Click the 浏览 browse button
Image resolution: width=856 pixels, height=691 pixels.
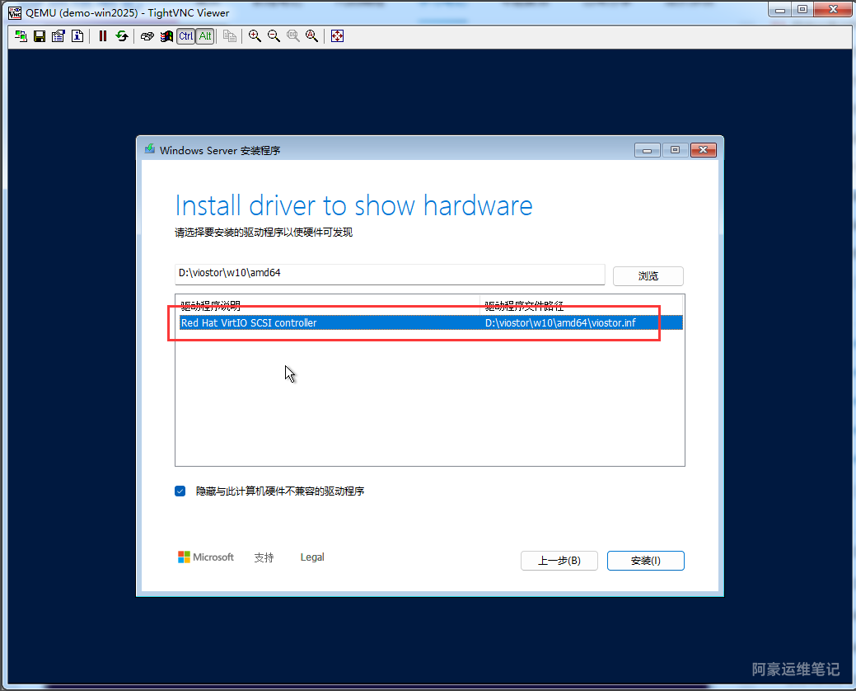point(648,276)
